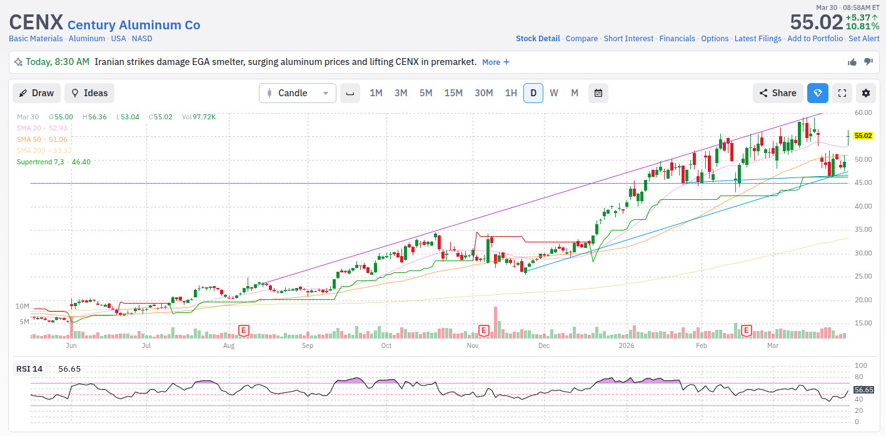The image size is (886, 436).
Task: Open chart settings gear icon
Action: pos(865,93)
